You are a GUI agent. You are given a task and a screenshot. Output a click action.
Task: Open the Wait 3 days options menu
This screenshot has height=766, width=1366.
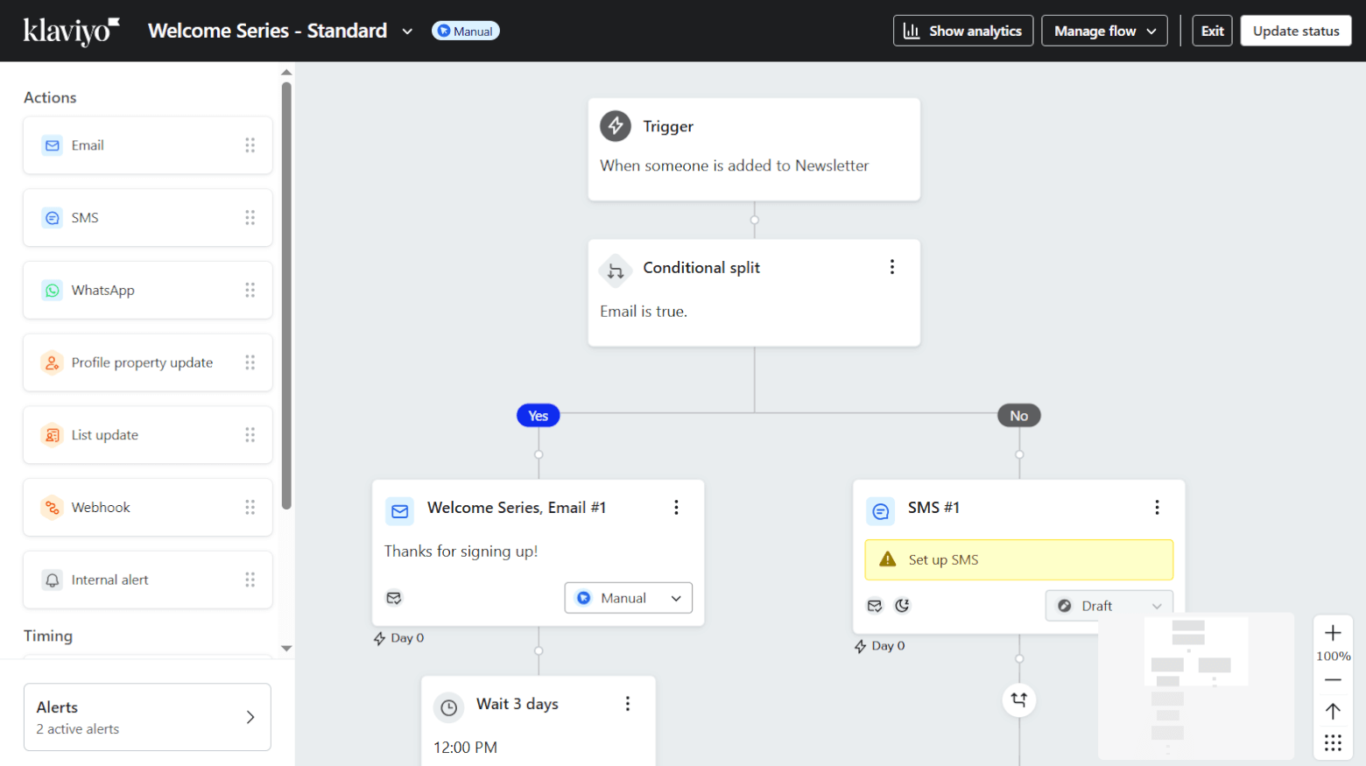[x=628, y=704]
